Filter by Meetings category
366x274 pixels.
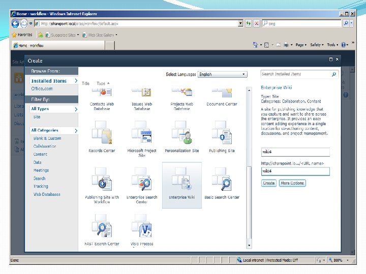point(41,170)
